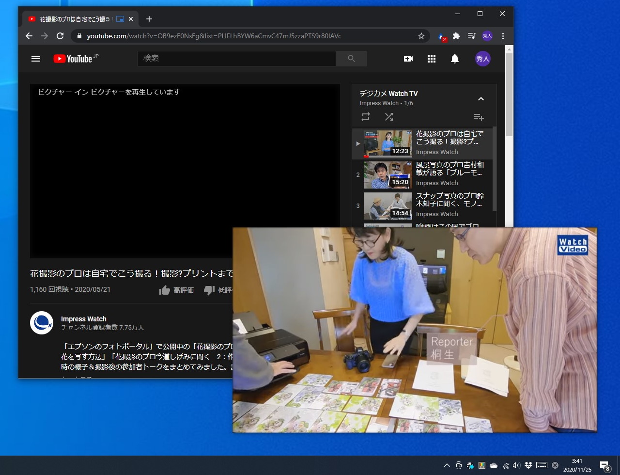Open Chrome's three-dot menu
This screenshot has height=475, width=620.
[x=503, y=36]
